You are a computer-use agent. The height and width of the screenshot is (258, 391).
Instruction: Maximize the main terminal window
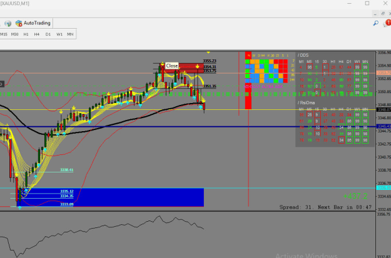[x=367, y=3]
